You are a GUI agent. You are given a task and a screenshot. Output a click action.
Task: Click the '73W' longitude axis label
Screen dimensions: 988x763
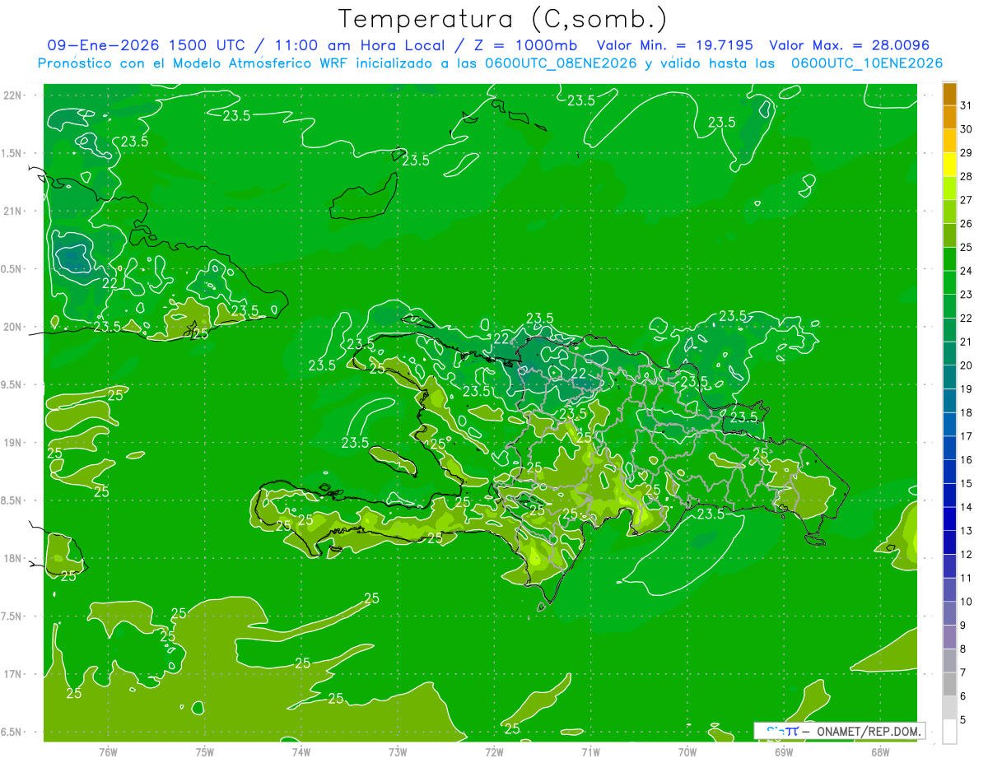(x=398, y=752)
